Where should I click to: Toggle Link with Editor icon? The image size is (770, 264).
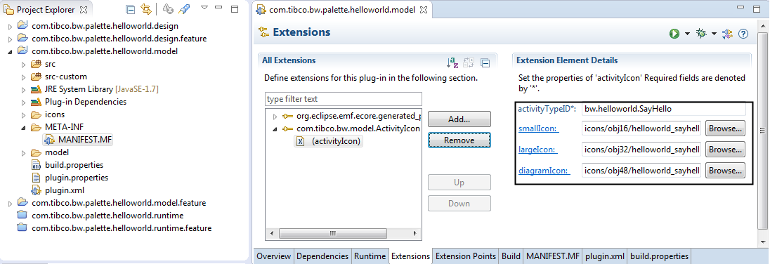pyautogui.click(x=146, y=9)
